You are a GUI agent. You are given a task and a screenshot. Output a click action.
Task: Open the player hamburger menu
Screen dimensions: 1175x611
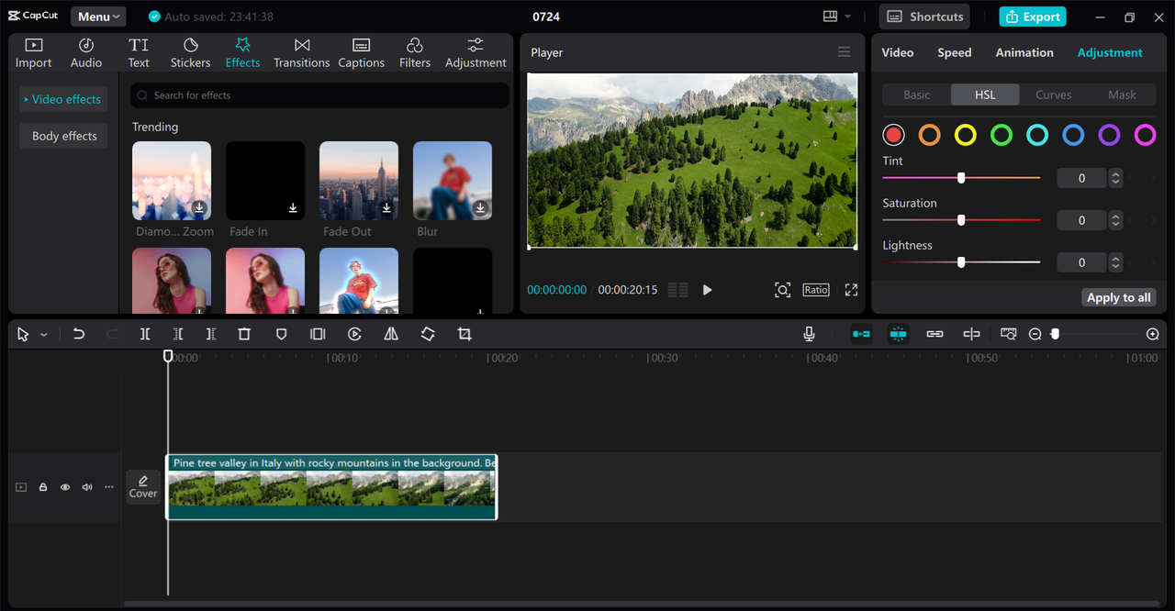point(844,52)
